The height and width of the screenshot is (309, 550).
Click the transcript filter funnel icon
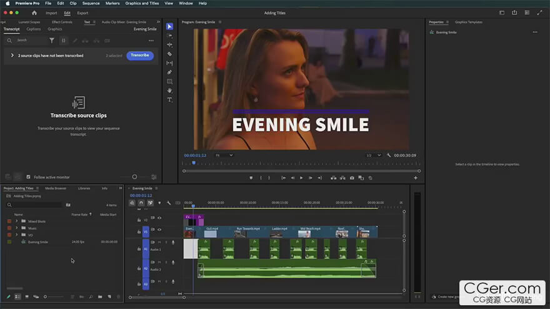pyautogui.click(x=51, y=41)
